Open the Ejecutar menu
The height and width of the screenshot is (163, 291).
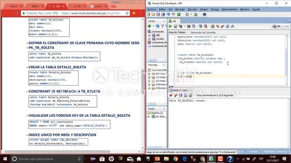point(192,9)
